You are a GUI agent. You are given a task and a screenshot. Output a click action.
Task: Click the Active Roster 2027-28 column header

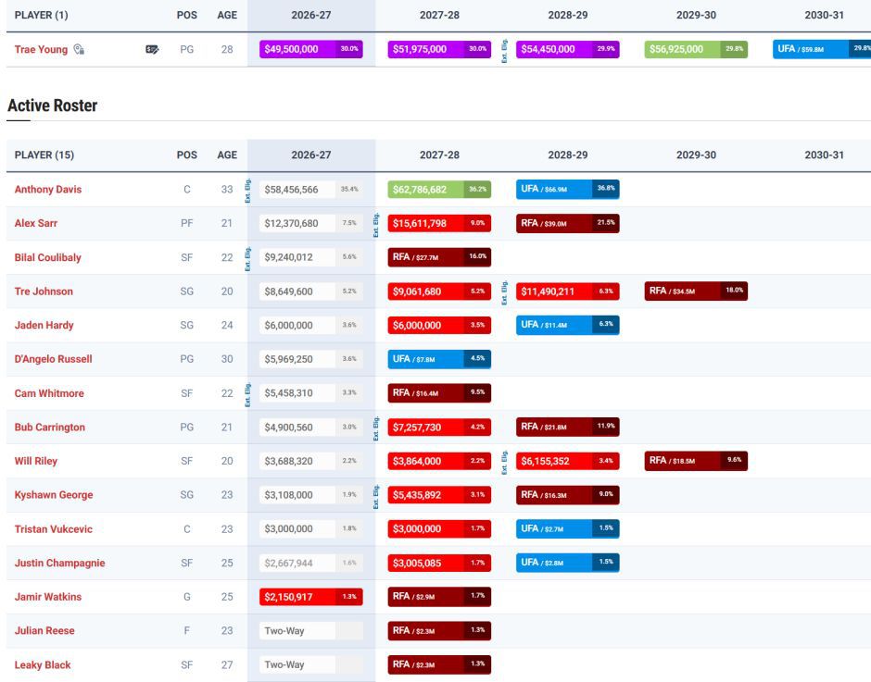pos(439,155)
